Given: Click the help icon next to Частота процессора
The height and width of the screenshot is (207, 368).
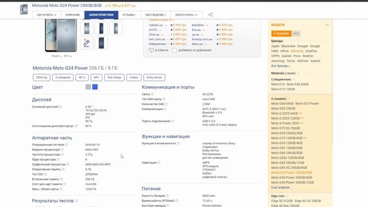Looking at the screenshot, I should pyautogui.click(x=62, y=155).
